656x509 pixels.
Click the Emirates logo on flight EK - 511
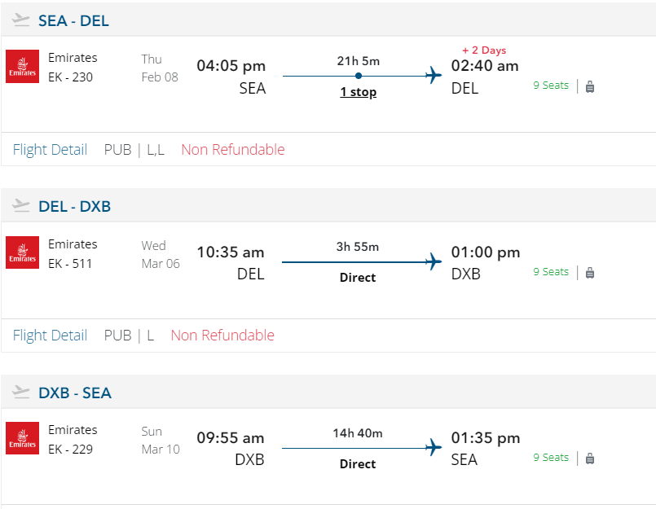click(22, 252)
